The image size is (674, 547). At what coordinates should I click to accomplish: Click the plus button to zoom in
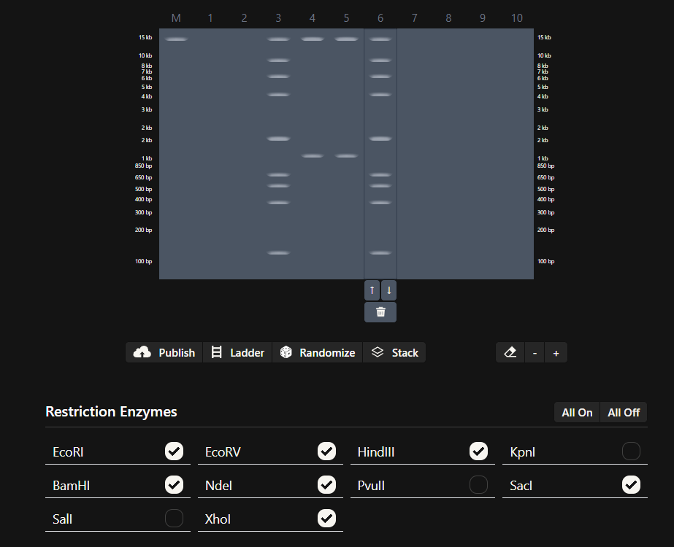point(556,352)
